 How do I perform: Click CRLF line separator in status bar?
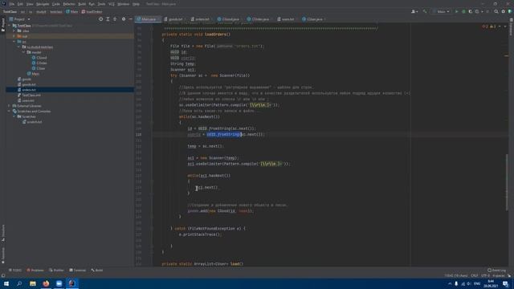coord(475,275)
